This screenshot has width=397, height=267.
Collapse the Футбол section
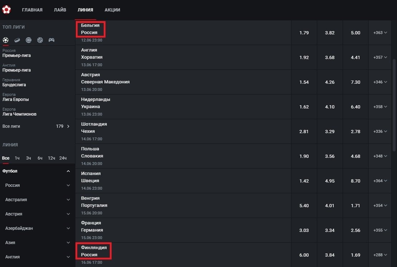(x=68, y=171)
